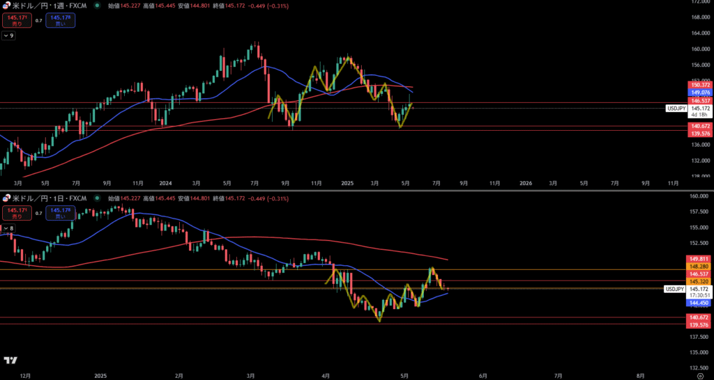Screen dimensions: 714x380
Task: Click green market status dot on daily chart
Action: click(x=96, y=198)
